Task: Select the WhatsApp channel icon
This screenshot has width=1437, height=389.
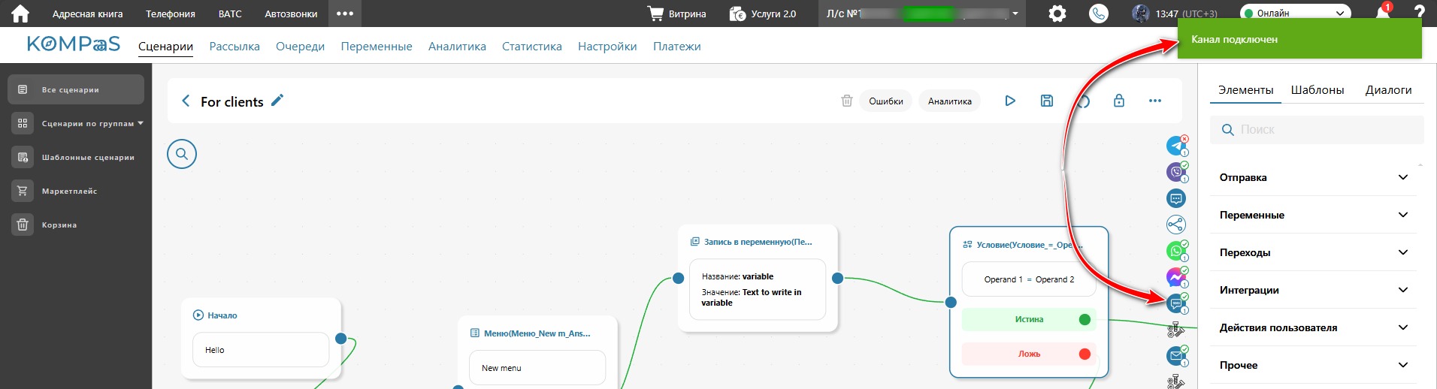Action: tap(1176, 251)
